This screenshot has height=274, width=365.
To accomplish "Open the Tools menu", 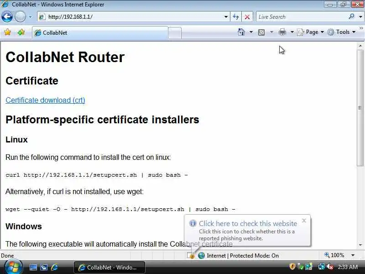I will [341, 32].
